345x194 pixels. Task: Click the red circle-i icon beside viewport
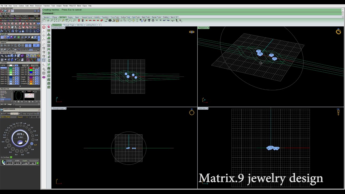point(44,27)
